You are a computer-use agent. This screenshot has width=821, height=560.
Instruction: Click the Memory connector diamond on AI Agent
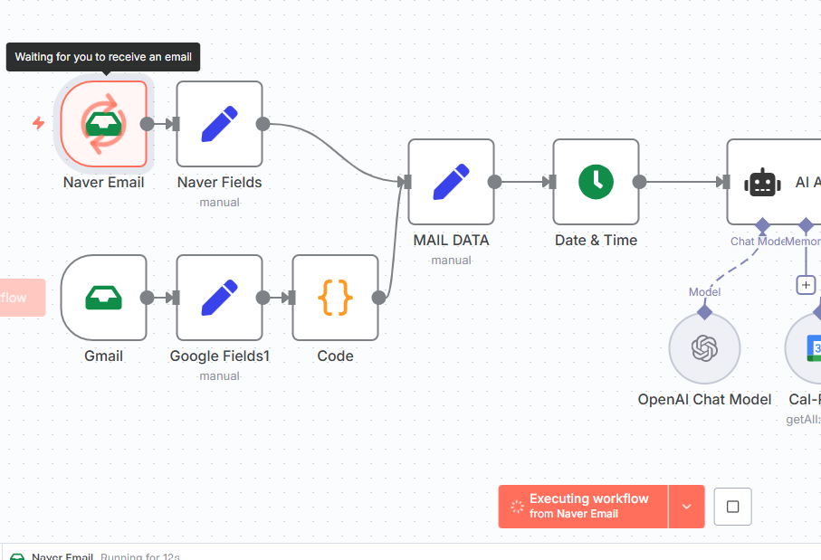[x=806, y=225]
